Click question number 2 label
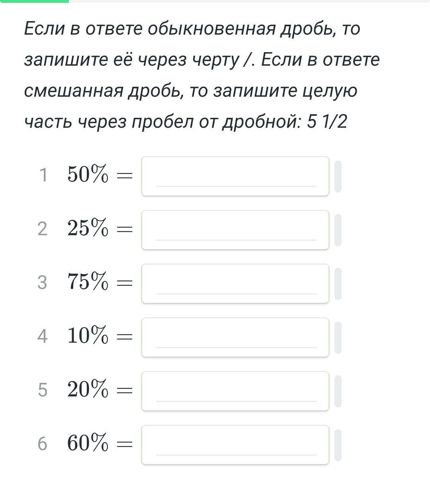Viewport: 430px width, 478px height. tap(42, 229)
